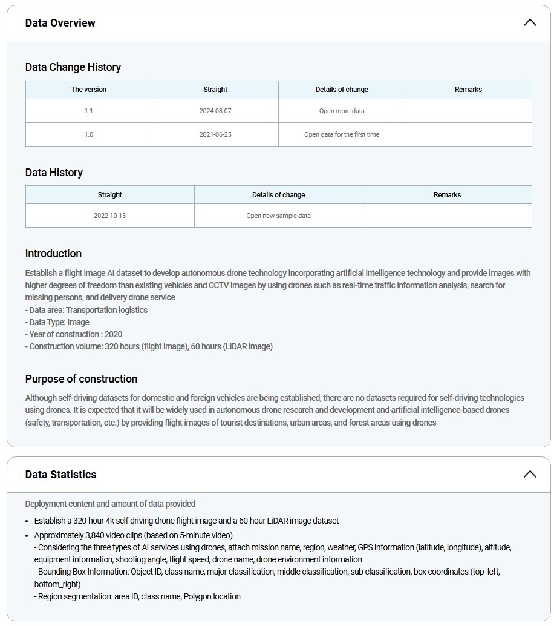Click the 2024-08-07 date cell
The image size is (554, 626).
215,111
